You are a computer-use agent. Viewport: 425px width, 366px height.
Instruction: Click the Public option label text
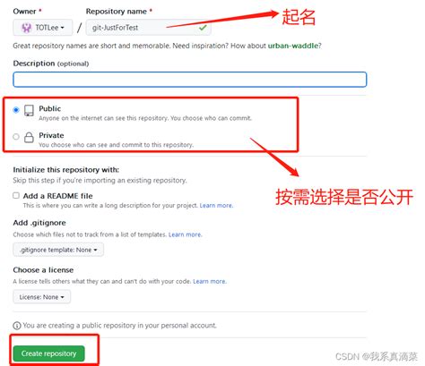click(50, 108)
